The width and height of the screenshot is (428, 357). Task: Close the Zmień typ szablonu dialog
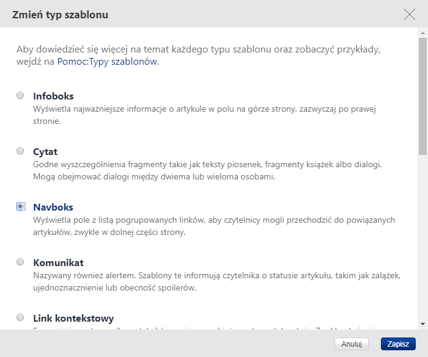pyautogui.click(x=410, y=15)
